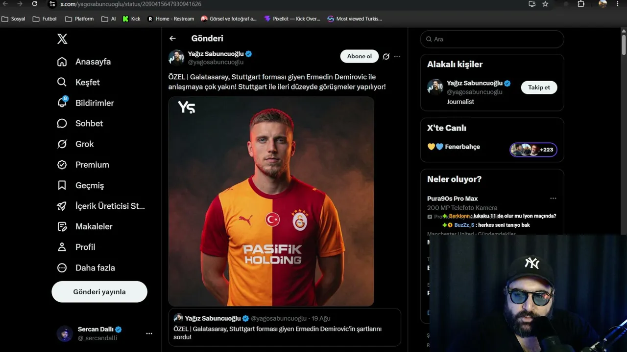The width and height of the screenshot is (627, 352).
Task: Open the Daha fazla menu
Action: [86, 268]
